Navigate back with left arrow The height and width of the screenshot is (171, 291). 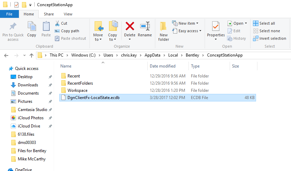tap(6, 55)
